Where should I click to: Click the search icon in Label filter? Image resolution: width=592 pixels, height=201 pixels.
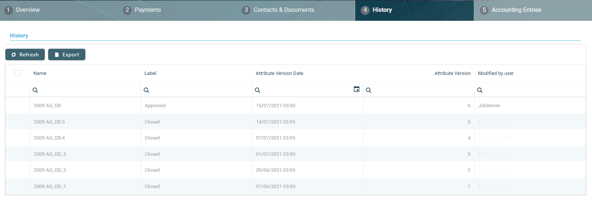[x=147, y=90]
